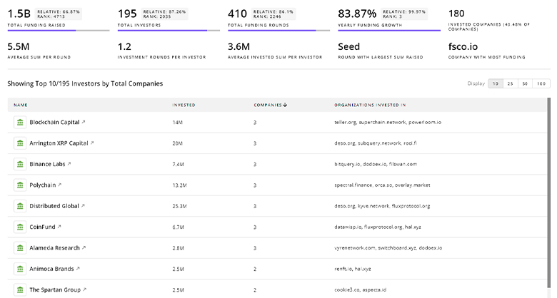Click the Companies column sort arrow
The height and width of the screenshot is (298, 557).
(x=285, y=105)
